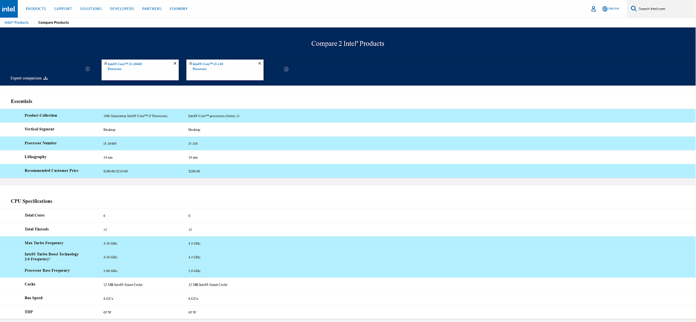Screen dimensions: 696x322
Task: Click the Compare Products breadcrumb text
Action: point(54,23)
